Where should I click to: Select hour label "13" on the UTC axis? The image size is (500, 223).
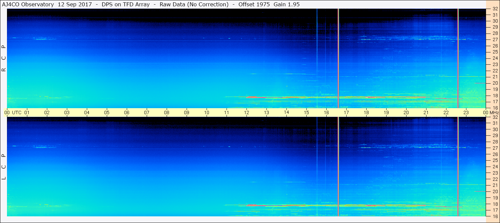(x=266, y=112)
